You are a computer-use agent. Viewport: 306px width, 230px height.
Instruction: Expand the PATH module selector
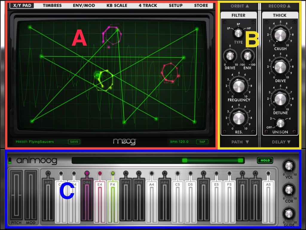click(240, 142)
